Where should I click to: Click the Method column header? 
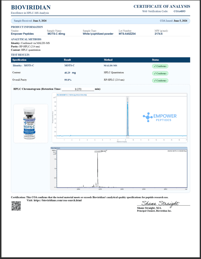[x=108, y=60]
